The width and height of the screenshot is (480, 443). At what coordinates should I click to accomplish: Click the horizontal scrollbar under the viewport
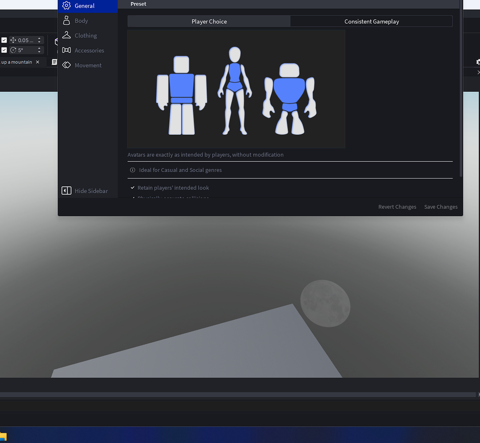coord(237,395)
